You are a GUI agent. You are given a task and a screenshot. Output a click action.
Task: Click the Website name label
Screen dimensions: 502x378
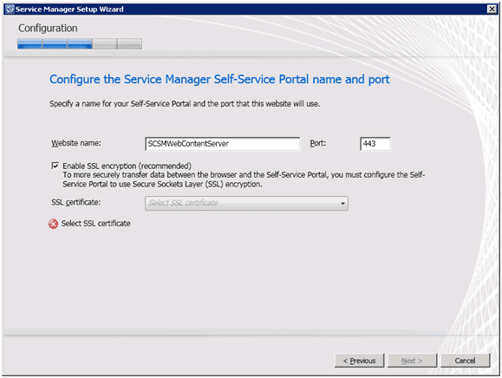tap(76, 143)
